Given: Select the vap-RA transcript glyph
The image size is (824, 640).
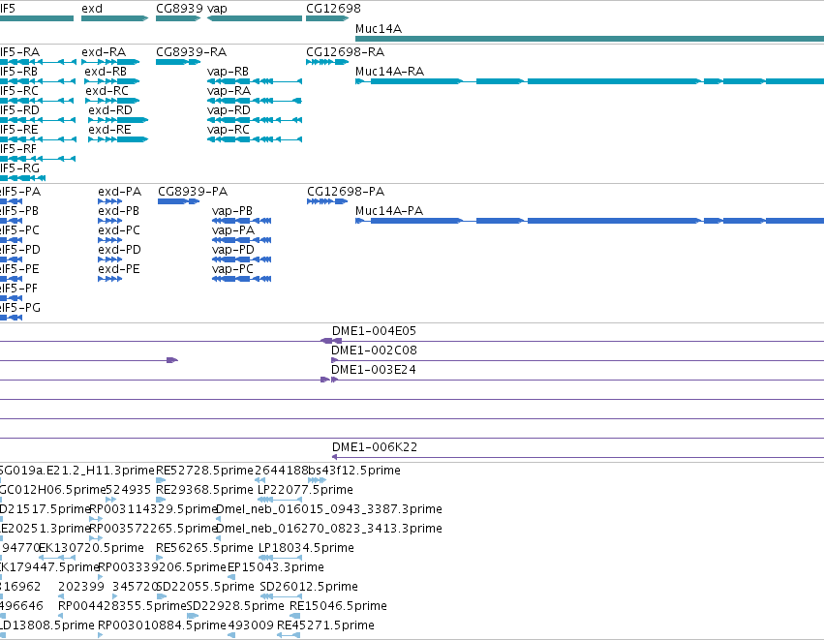Looking at the screenshot, I should tap(255, 101).
